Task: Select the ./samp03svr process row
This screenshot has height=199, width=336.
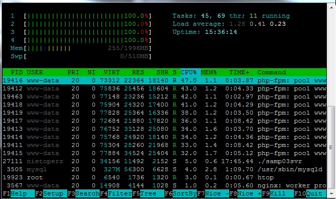Action: point(164,161)
